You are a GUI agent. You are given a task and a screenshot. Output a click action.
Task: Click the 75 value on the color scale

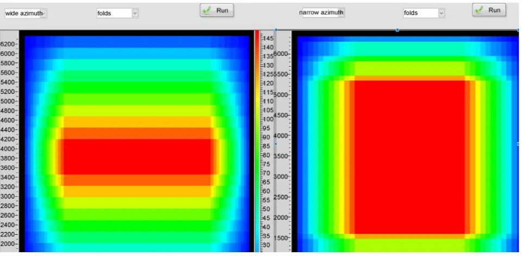pyautogui.click(x=267, y=164)
